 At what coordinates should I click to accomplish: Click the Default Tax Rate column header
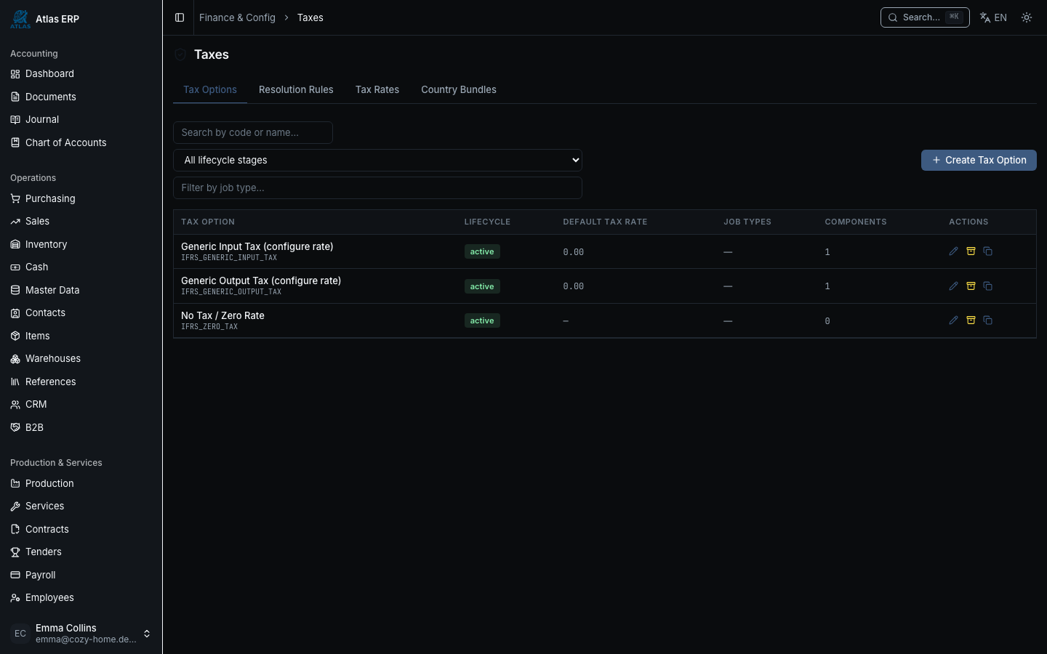pyautogui.click(x=605, y=222)
